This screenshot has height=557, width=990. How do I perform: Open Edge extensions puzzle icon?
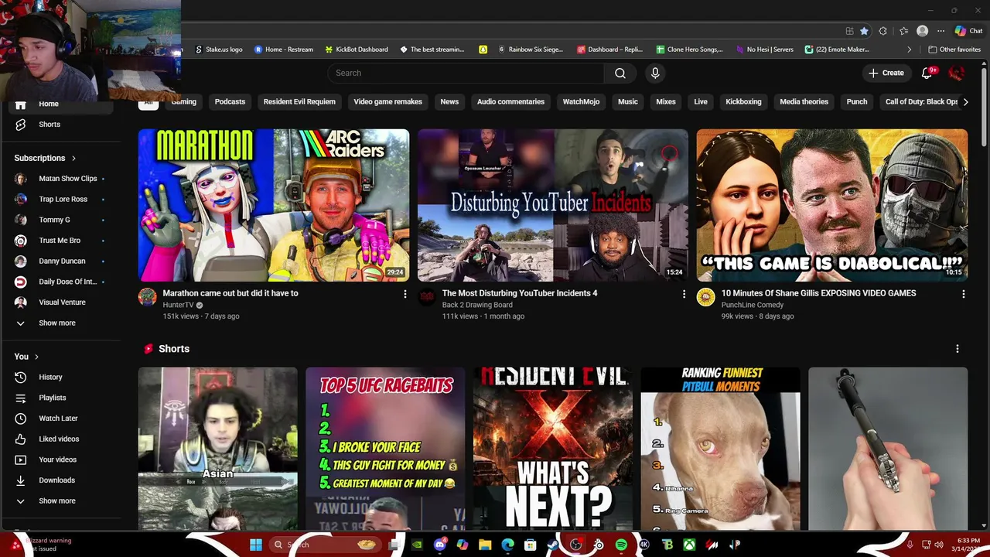click(883, 31)
